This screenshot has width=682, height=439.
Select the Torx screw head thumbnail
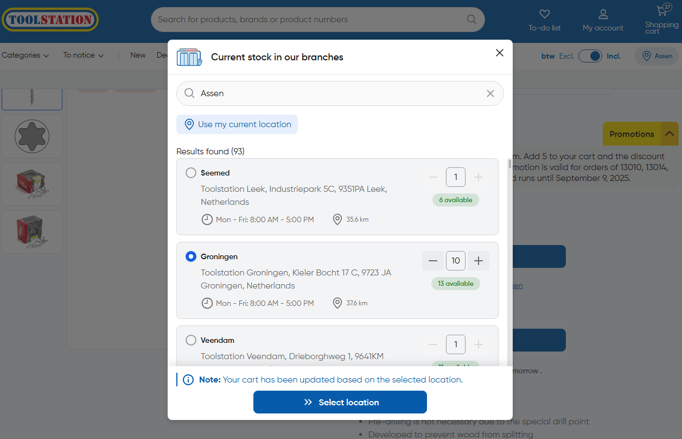32,136
